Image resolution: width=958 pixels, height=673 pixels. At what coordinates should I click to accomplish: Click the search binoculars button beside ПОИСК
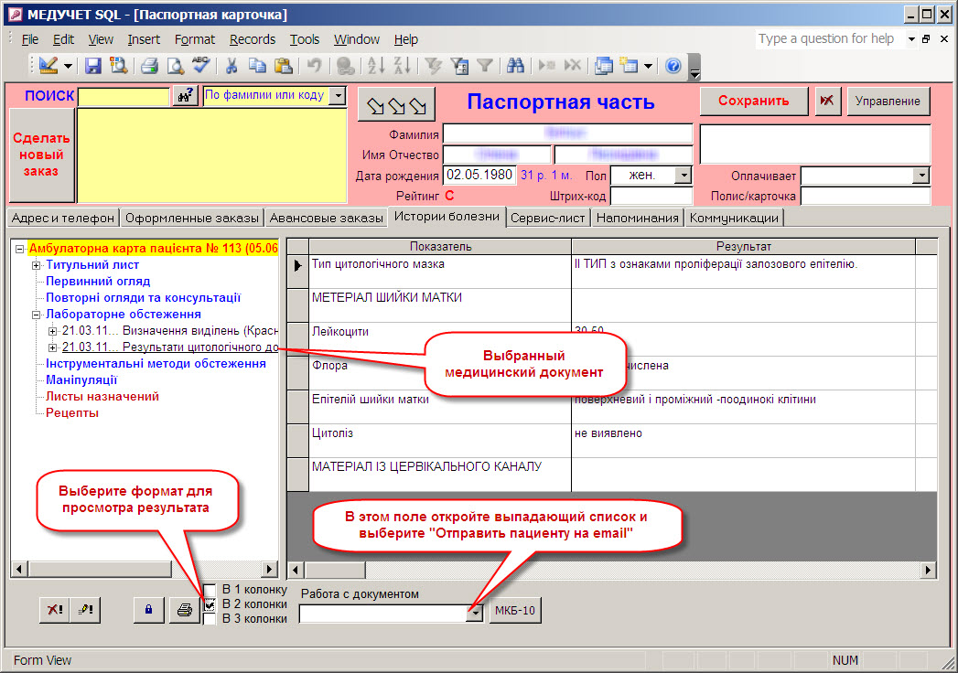(x=185, y=96)
